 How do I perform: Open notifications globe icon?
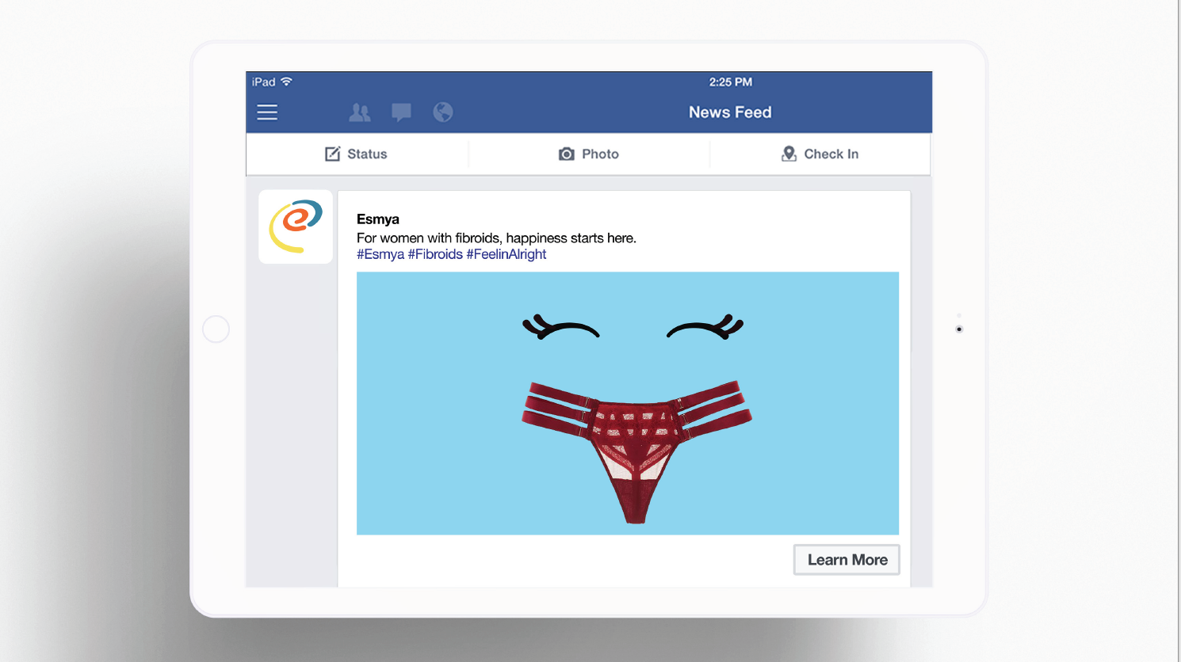click(443, 112)
